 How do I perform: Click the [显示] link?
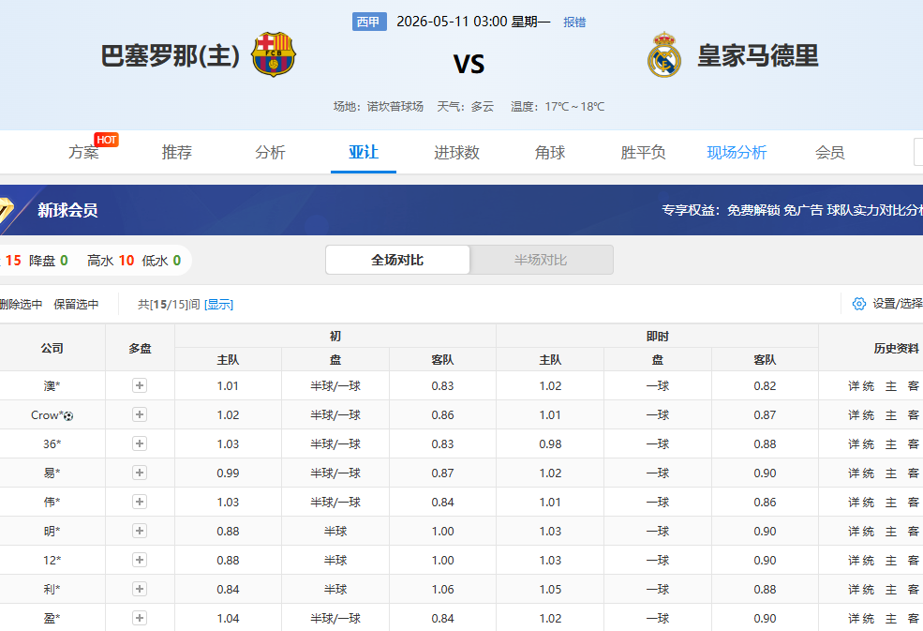point(218,304)
